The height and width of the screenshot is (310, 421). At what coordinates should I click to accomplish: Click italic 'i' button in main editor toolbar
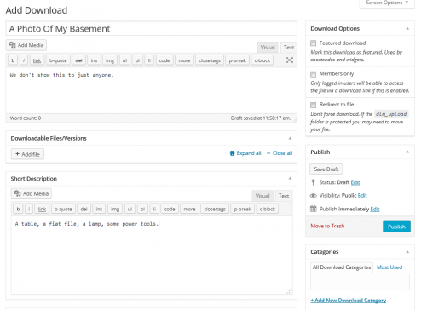click(x=24, y=60)
